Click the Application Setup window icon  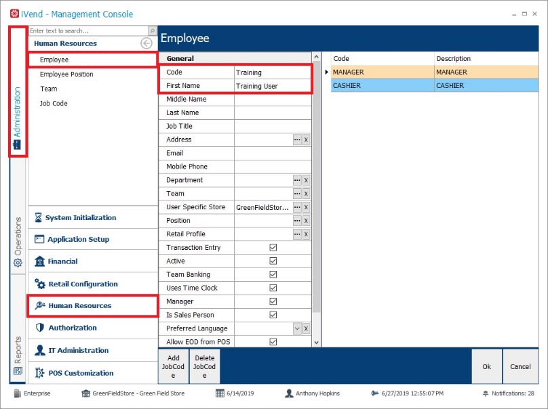click(39, 239)
